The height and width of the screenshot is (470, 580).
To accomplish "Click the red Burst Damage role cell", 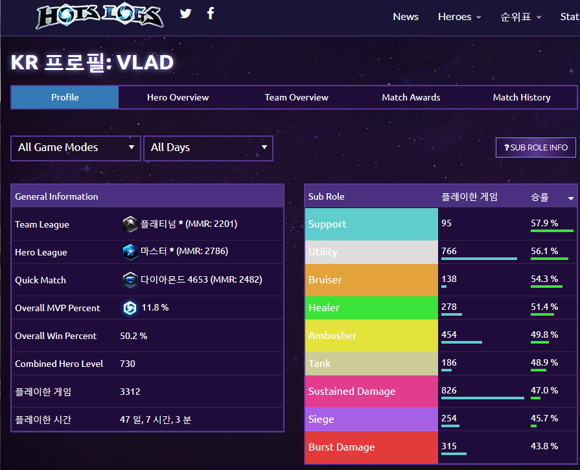I will pyautogui.click(x=371, y=447).
